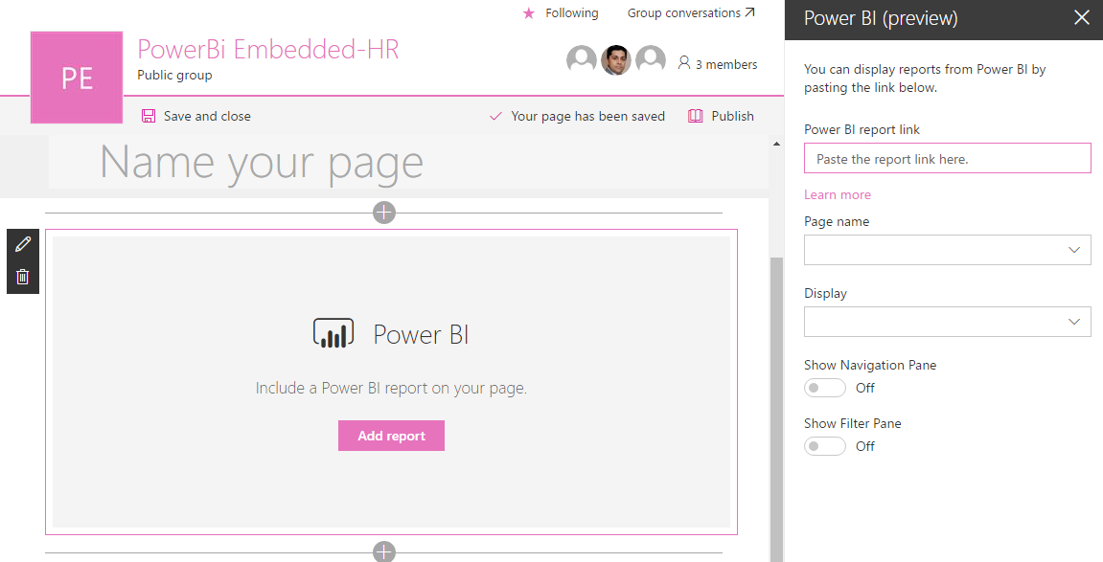The image size is (1103, 562).
Task: Close the Power BI preview pane
Action: click(x=1082, y=17)
